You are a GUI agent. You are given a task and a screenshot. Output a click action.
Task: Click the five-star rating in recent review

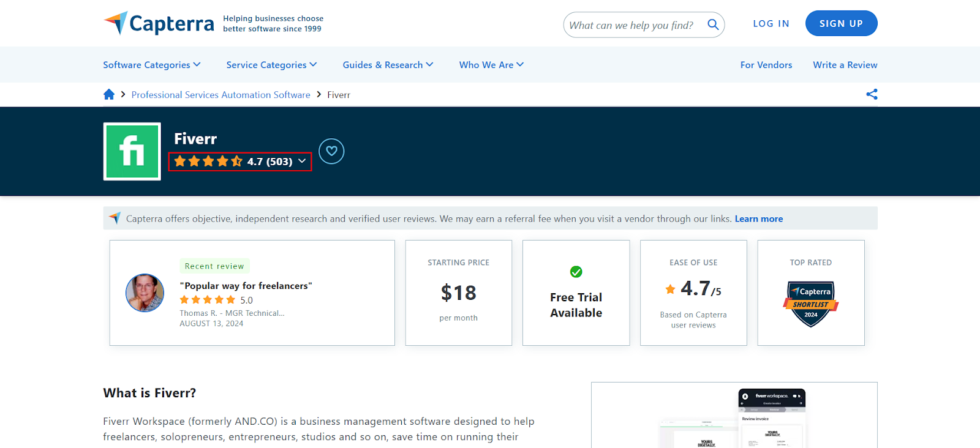click(x=208, y=300)
